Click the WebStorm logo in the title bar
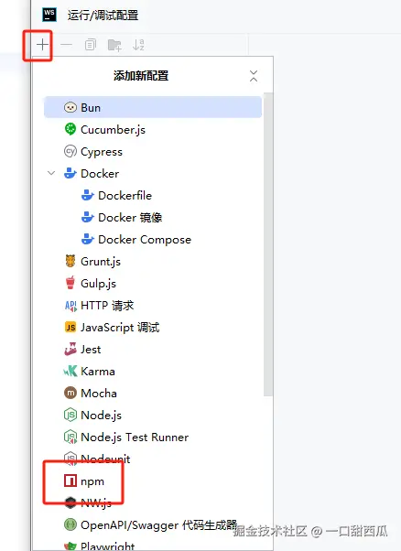 49,16
